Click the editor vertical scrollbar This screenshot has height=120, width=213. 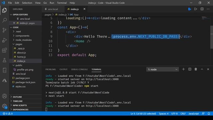click(x=212, y=37)
